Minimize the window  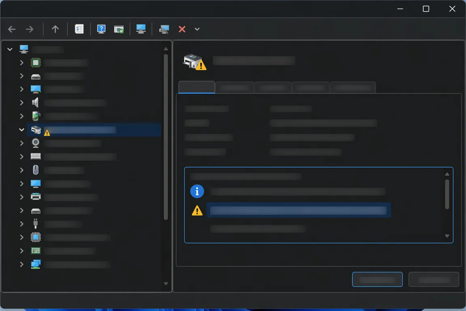400,9
